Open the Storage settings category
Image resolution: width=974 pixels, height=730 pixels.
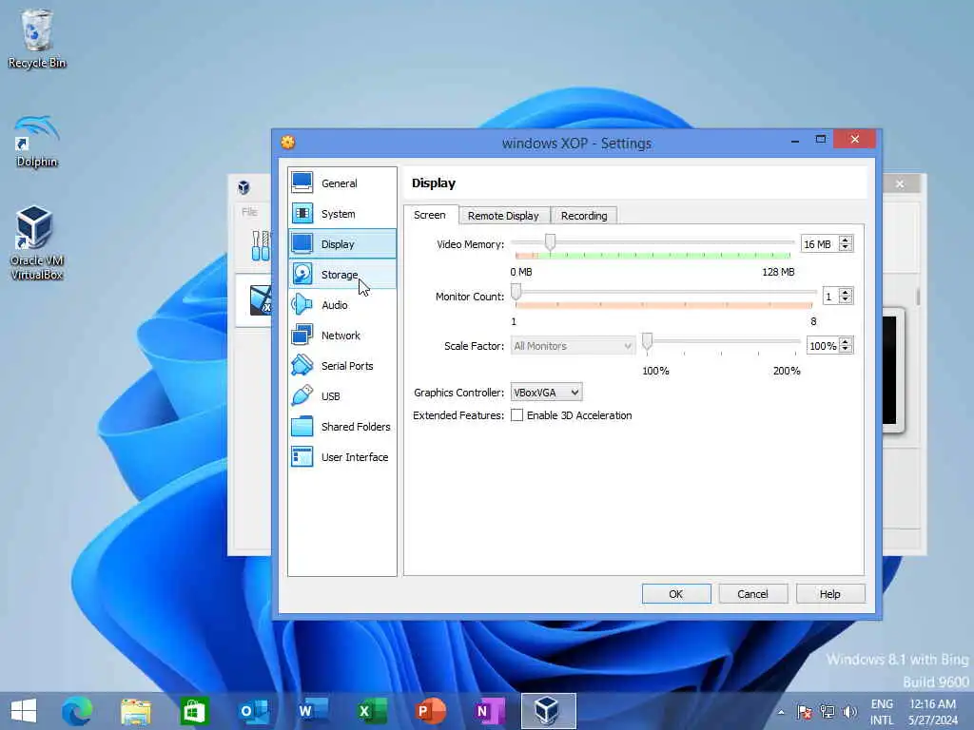pos(342,275)
